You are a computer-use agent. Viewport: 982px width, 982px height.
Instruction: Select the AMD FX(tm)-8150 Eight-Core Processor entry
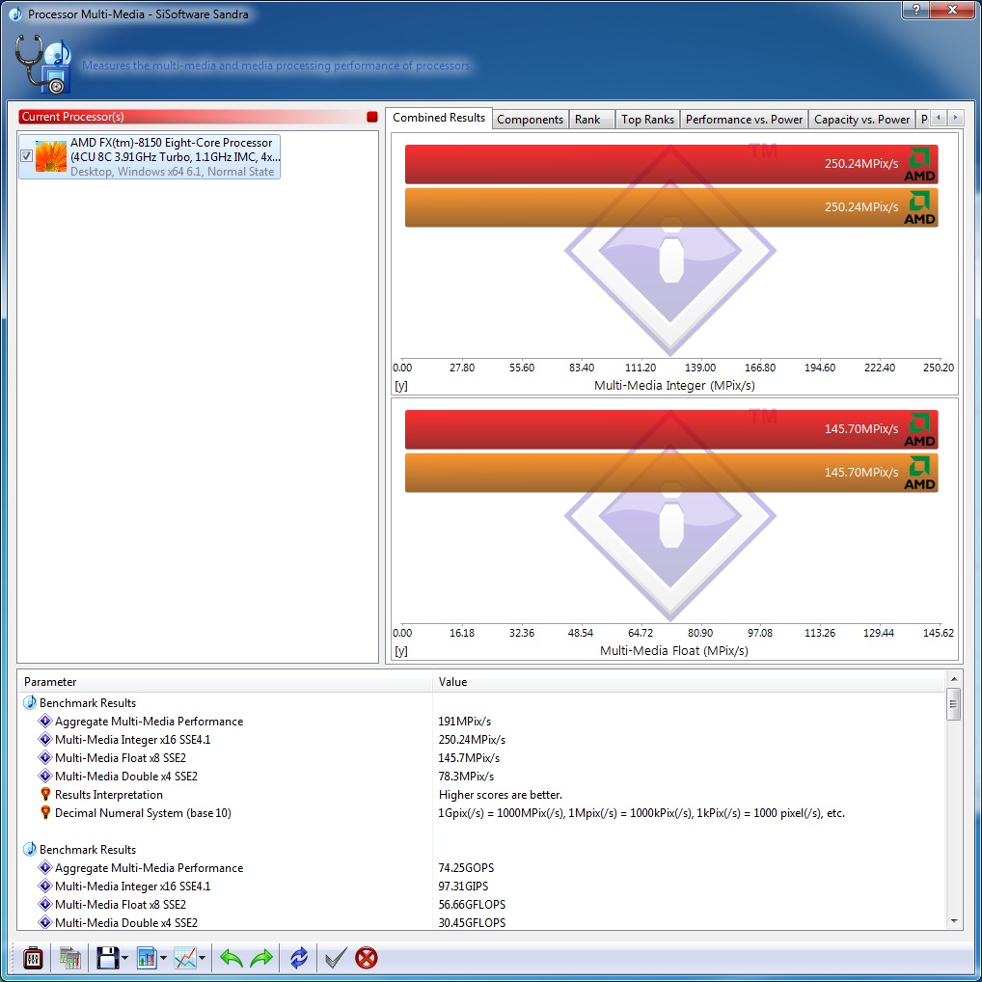[150, 156]
